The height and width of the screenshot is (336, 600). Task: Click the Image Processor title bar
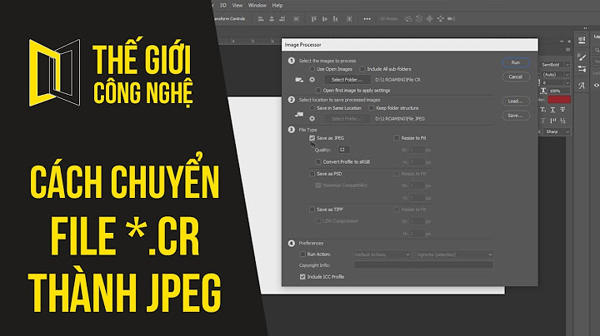coord(409,45)
